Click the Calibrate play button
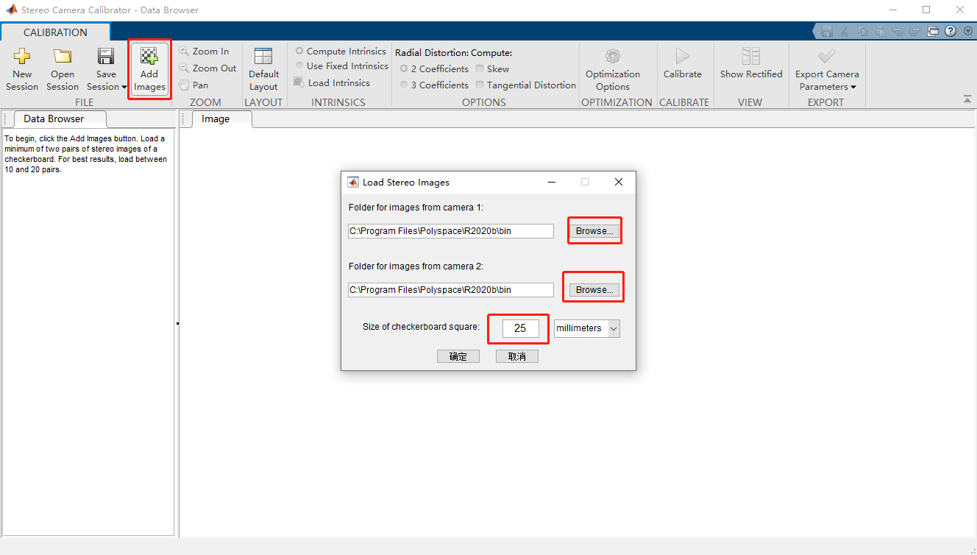The height and width of the screenshot is (555, 977). (683, 56)
